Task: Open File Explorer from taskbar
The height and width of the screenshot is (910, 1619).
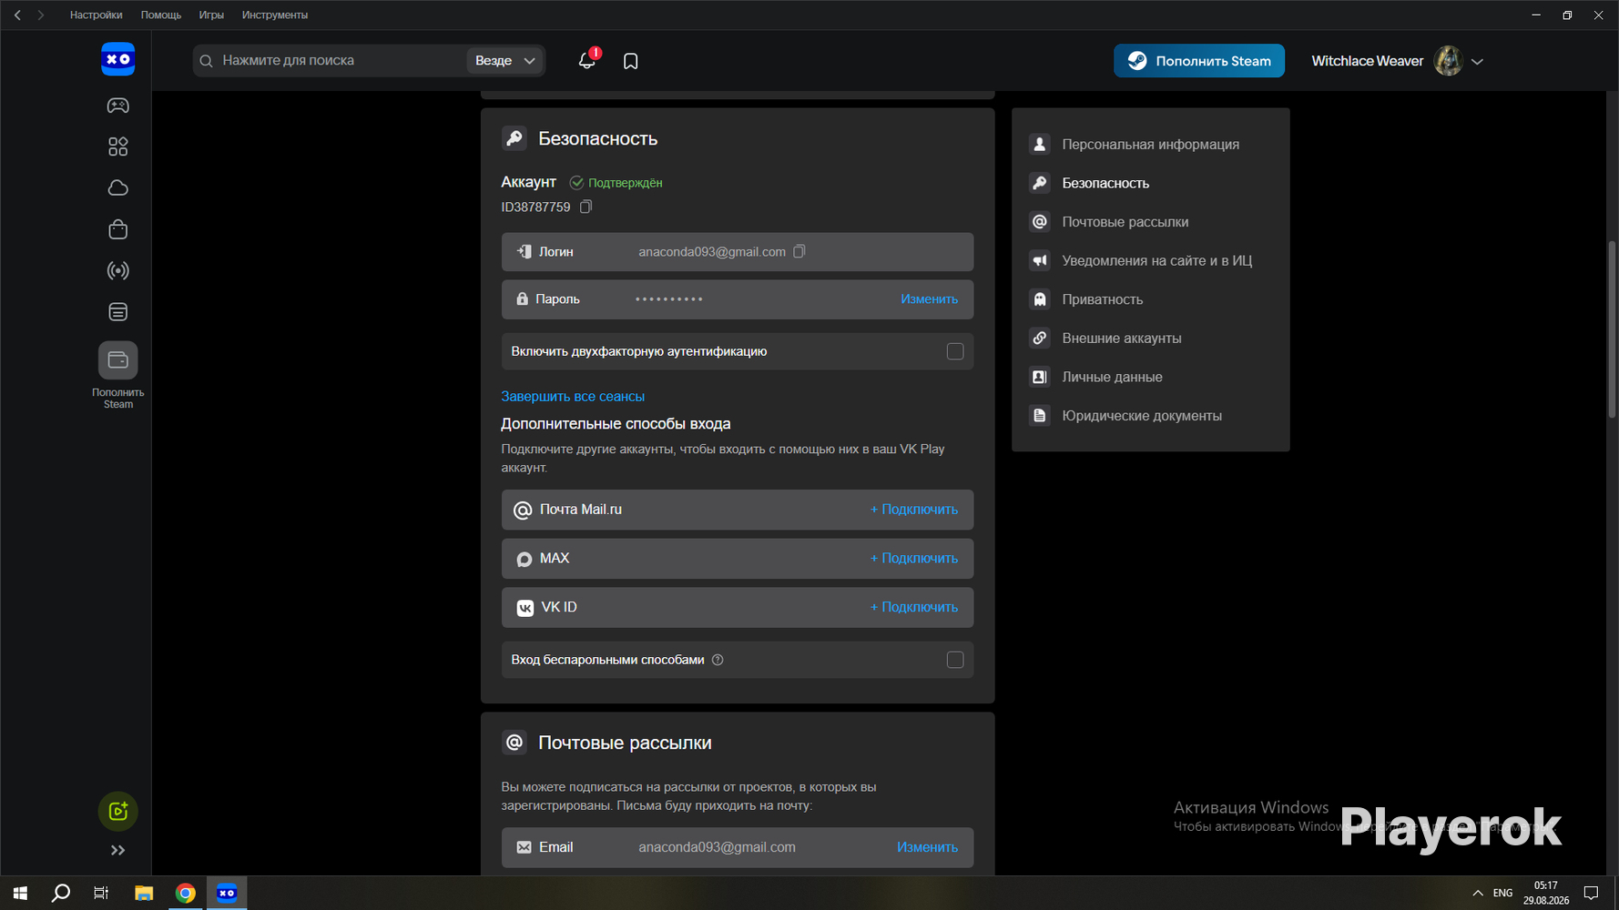Action: click(144, 893)
